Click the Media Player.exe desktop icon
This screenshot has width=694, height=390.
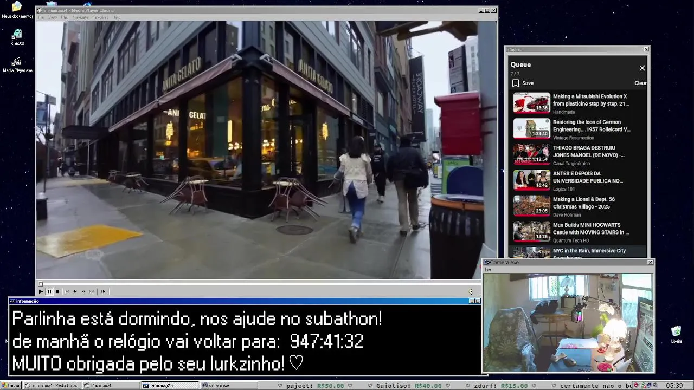17,64
